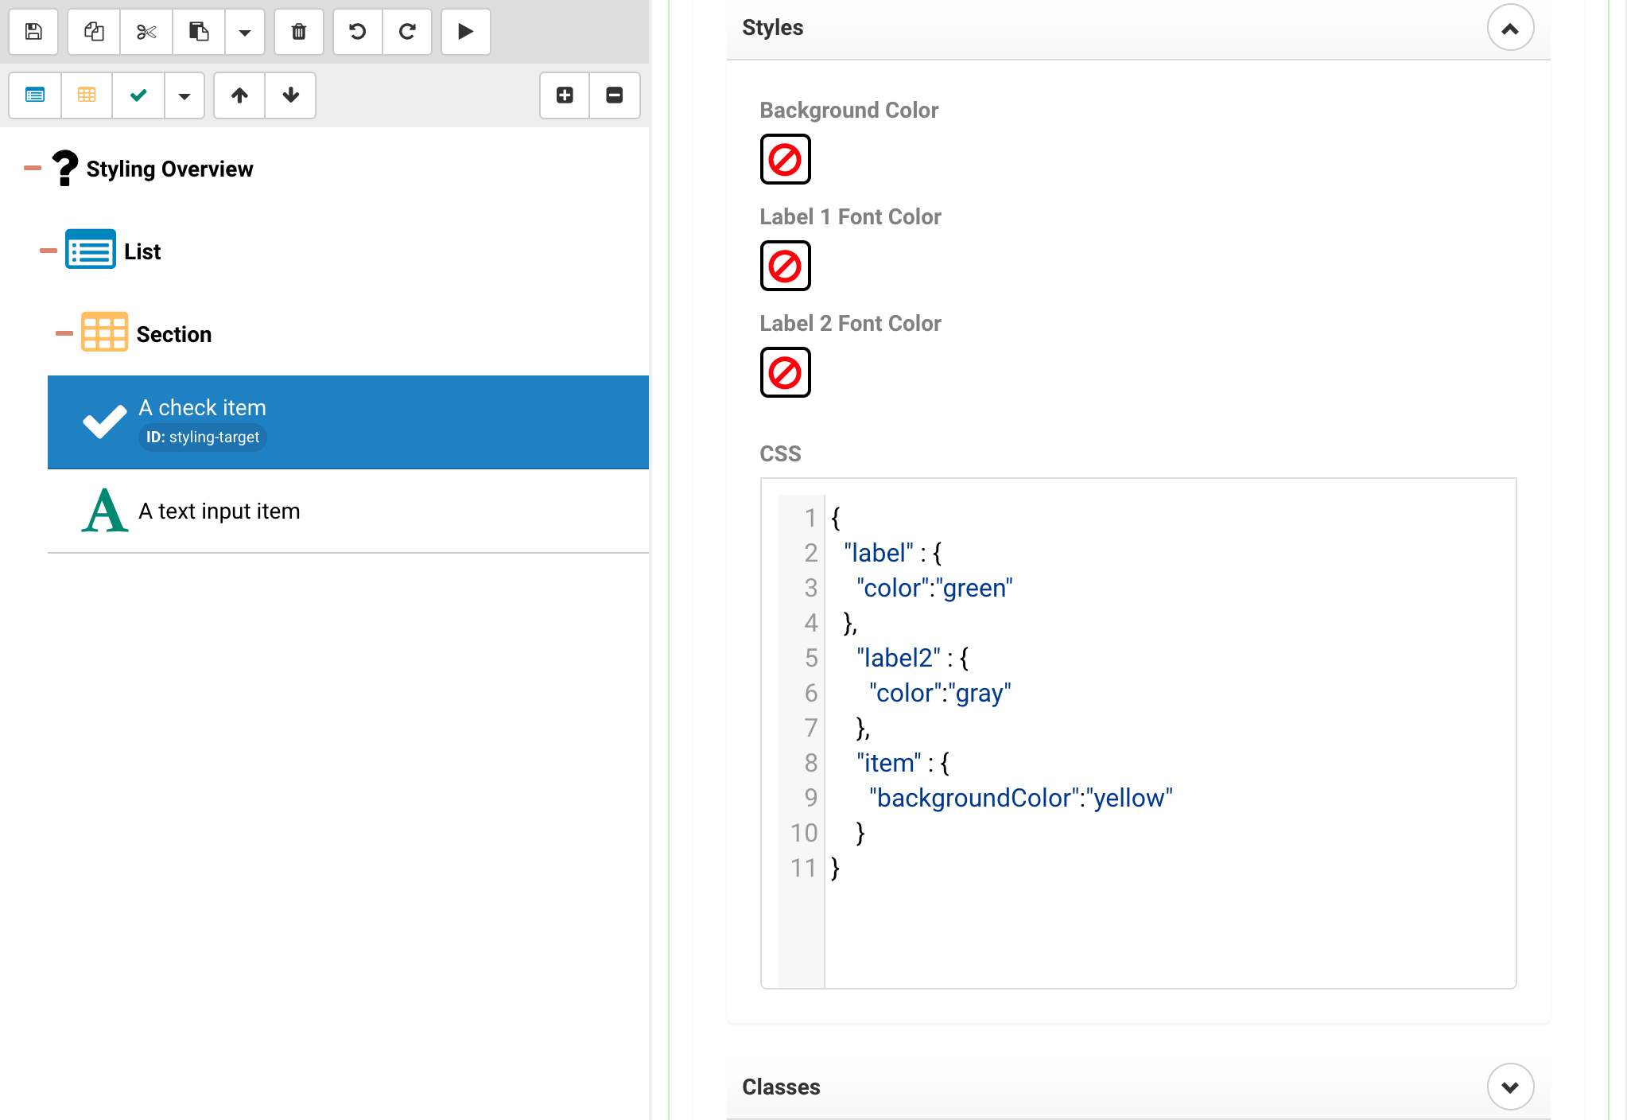Open the paste options dropdown arrow
Viewport: 1627px width, 1120px height.
tap(245, 32)
